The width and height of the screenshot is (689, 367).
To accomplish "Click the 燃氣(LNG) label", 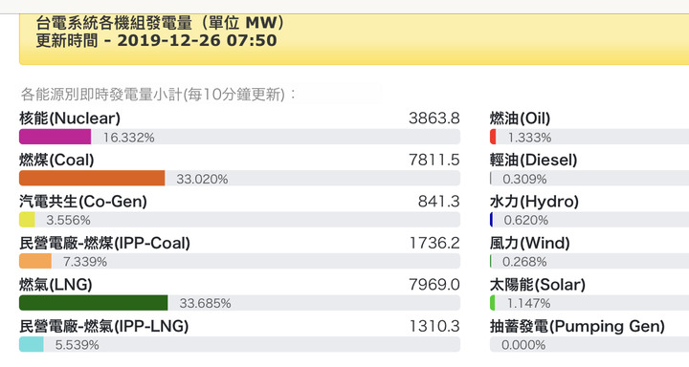I will click(x=56, y=285).
